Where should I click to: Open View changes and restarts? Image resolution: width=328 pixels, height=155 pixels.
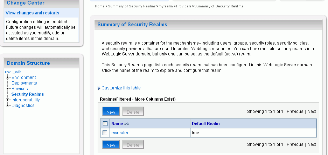point(33,13)
